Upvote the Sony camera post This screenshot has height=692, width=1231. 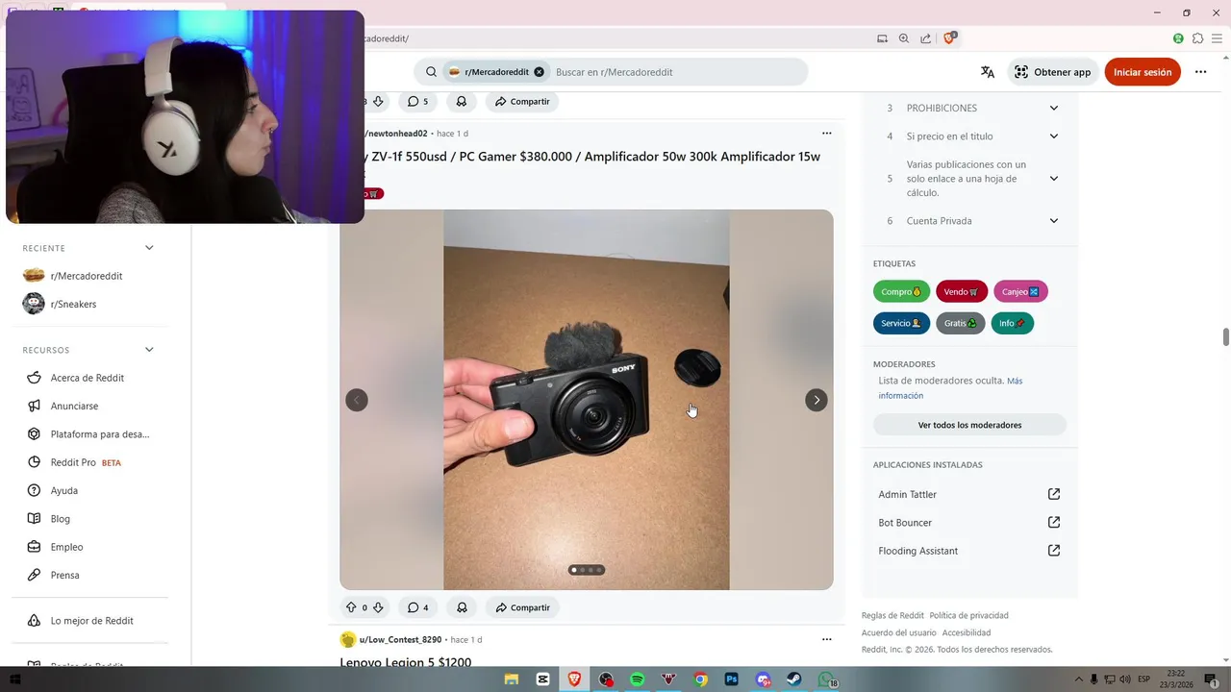click(x=351, y=607)
